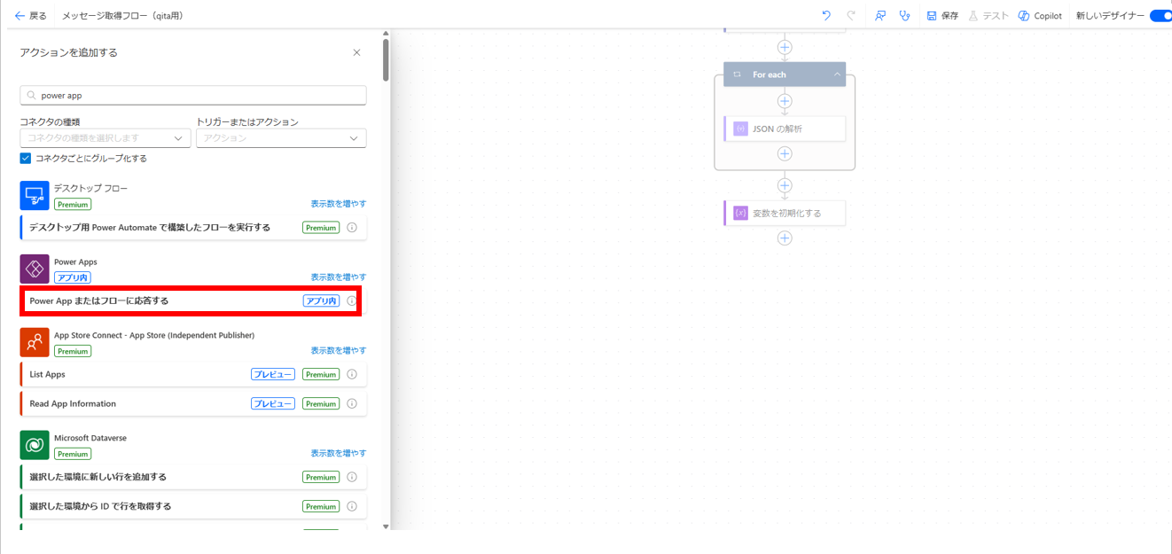This screenshot has height=554, width=1172.
Task: Select the 変数を初期化する action card
Action: pos(785,213)
